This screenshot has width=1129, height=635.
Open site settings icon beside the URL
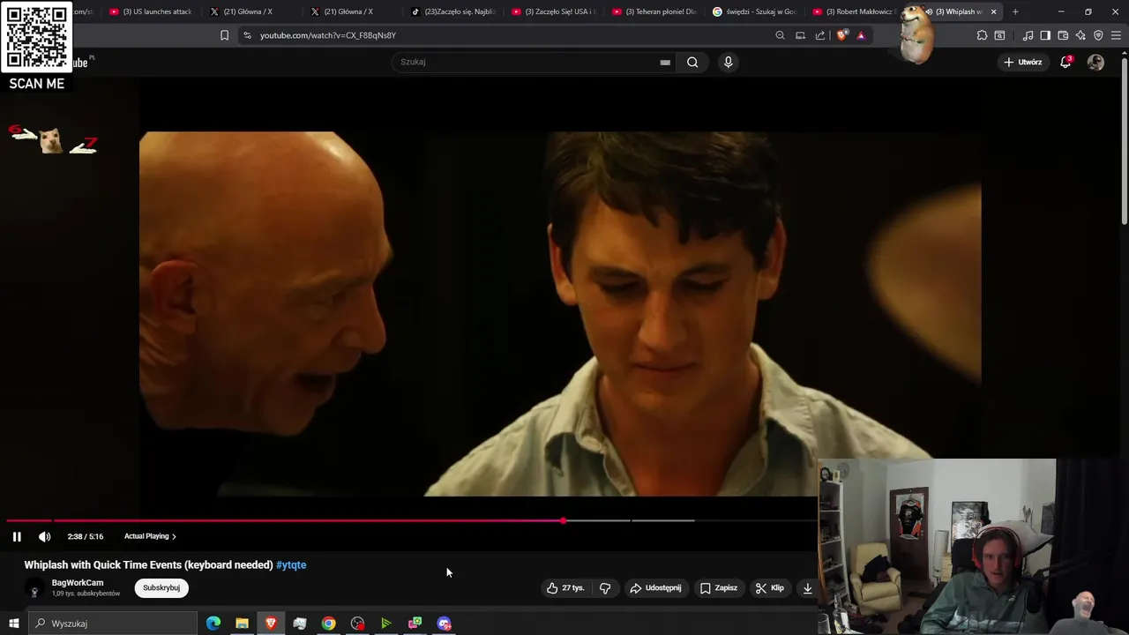coord(247,35)
